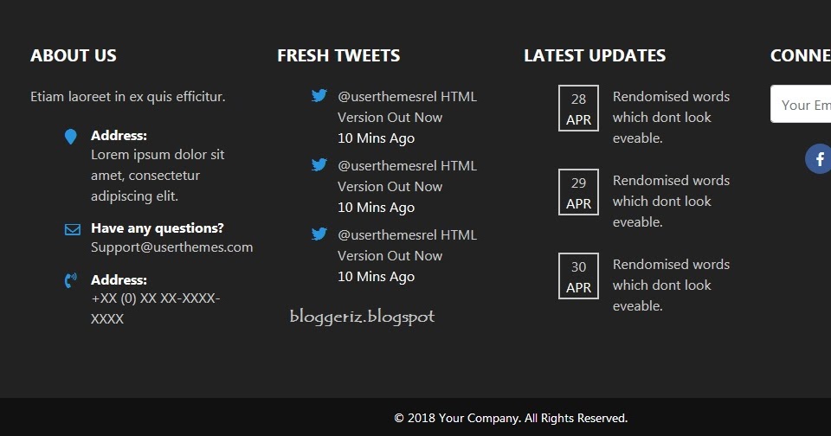Image resolution: width=831 pixels, height=436 pixels.
Task: Open the second @userthemesrel tweet text
Action: [x=407, y=176]
